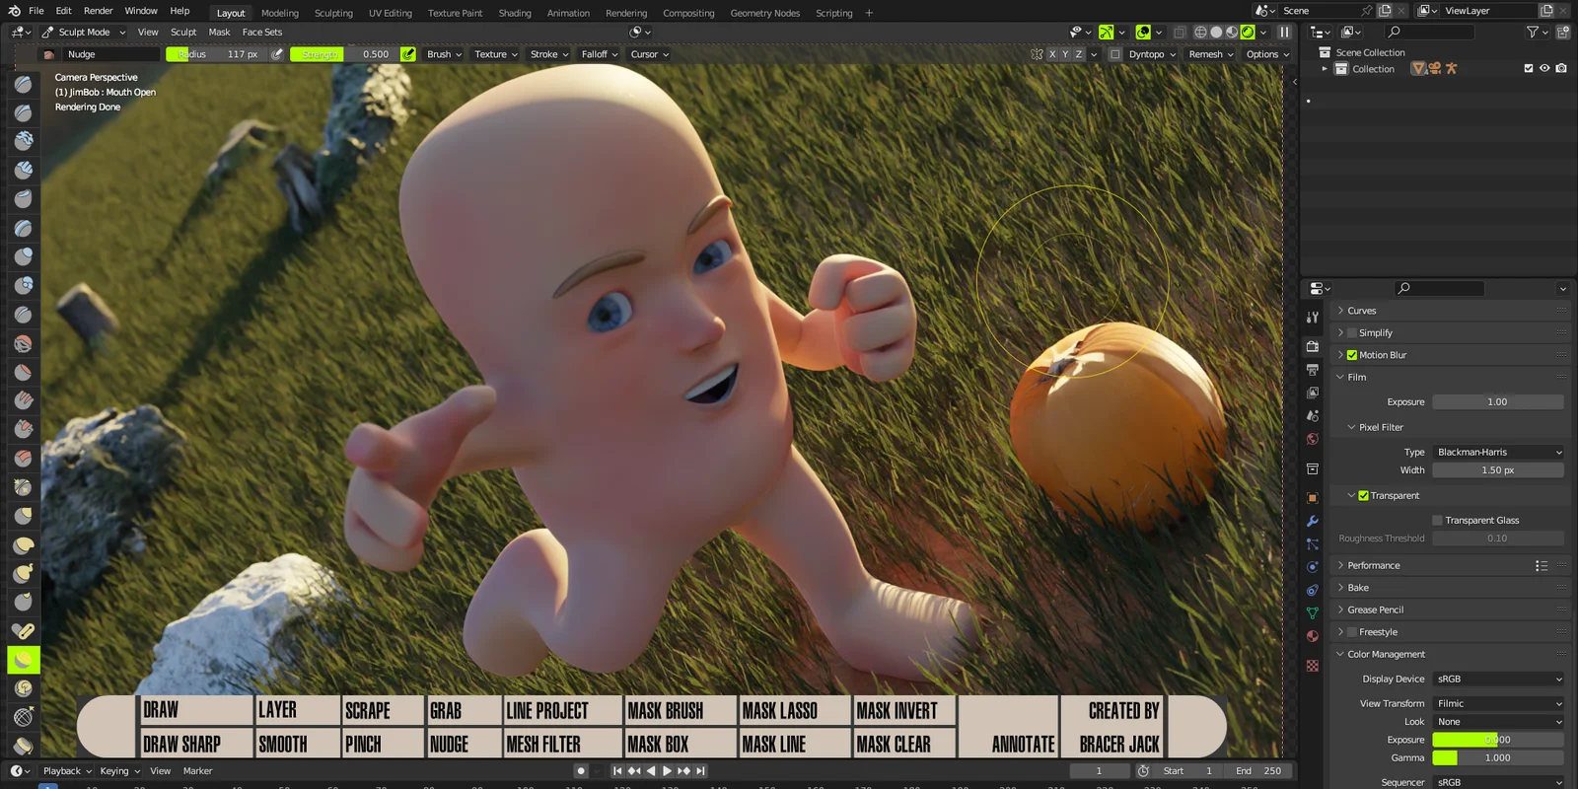
Task: Hide the Collection with the eye icon
Action: point(1544,69)
